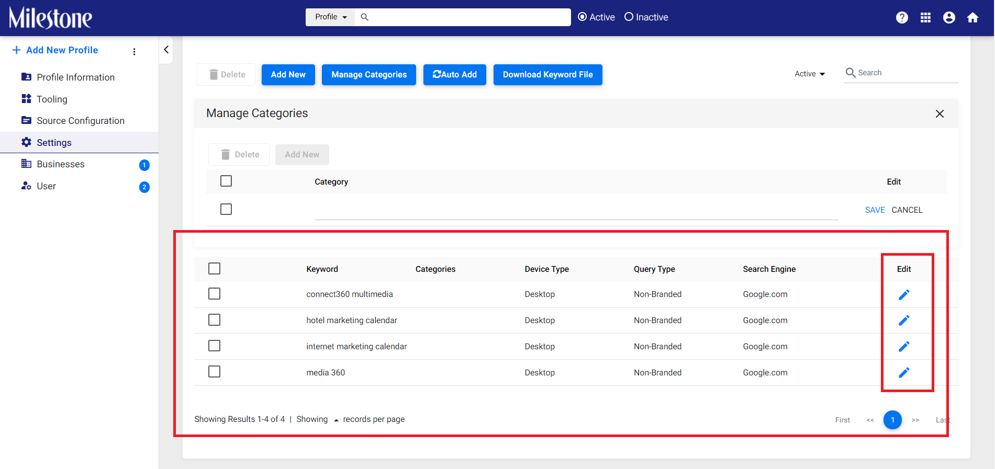Open the Active status filter dropdown
The width and height of the screenshot is (995, 469).
pos(810,74)
